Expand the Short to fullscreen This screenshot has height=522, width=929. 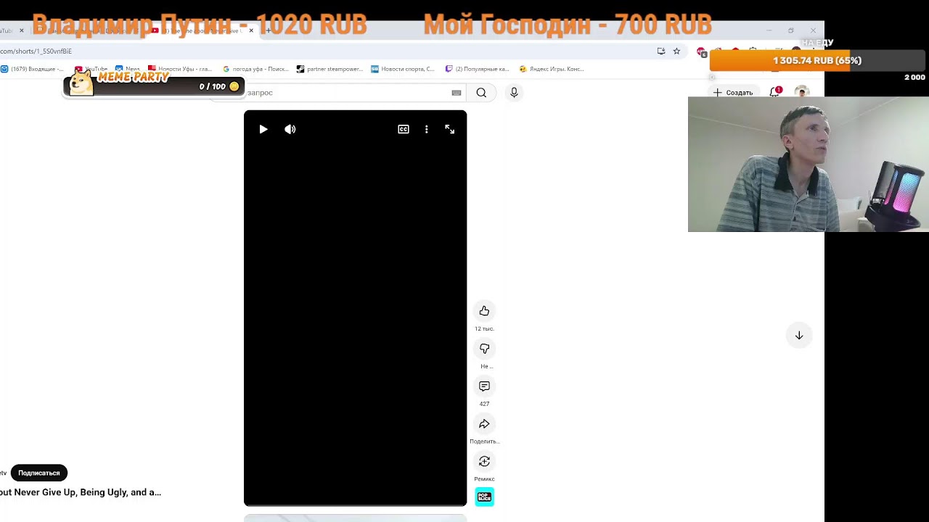point(450,129)
